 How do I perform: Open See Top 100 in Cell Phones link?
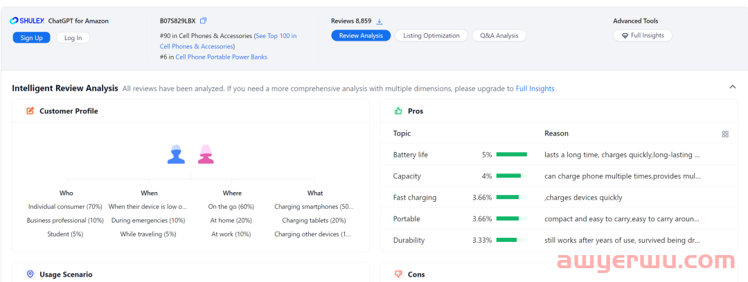point(228,41)
